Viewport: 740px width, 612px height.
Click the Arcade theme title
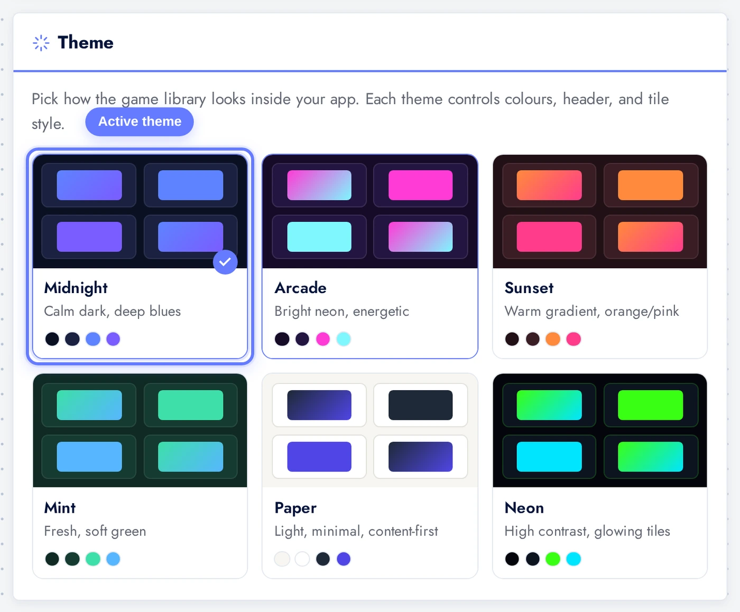coord(301,288)
